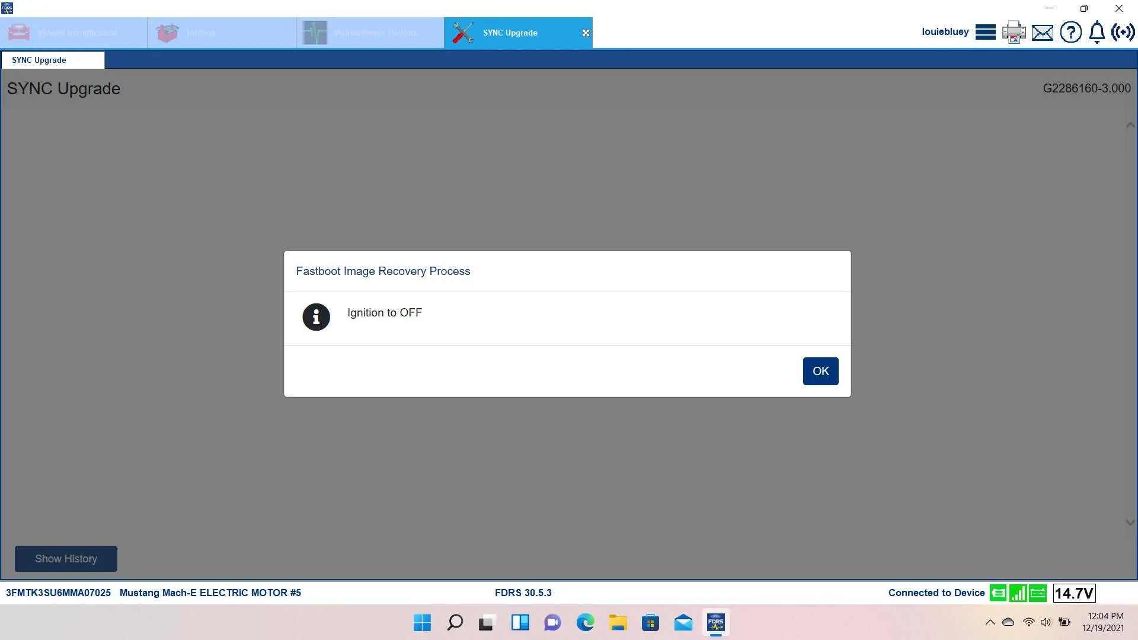
Task: Click the Wi-Fi tray icon
Action: pyautogui.click(x=1029, y=622)
